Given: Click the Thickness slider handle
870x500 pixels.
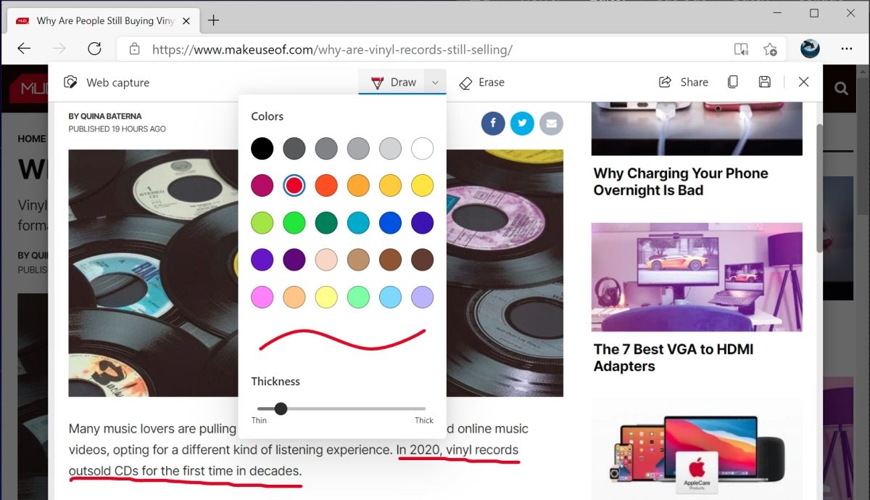Looking at the screenshot, I should coord(281,409).
